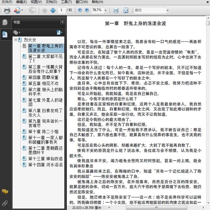Select bookmark 第五章 相见不欢
Image resolution: width=210 pixels, height=210 pixels.
pyautogui.click(x=43, y=83)
